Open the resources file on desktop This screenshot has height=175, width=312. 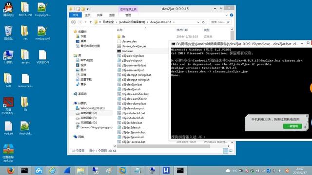[x=25, y=80]
